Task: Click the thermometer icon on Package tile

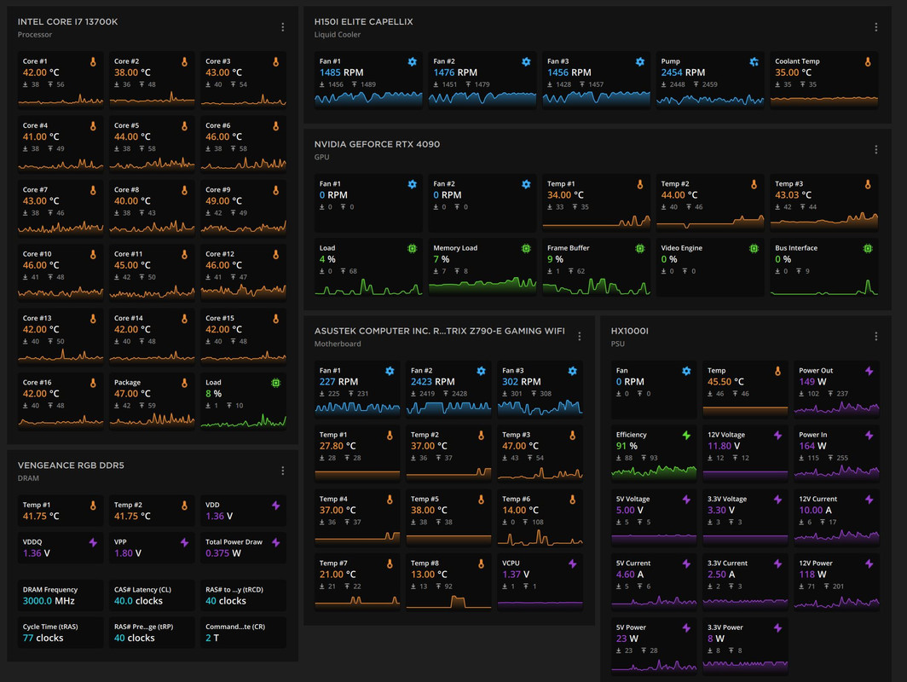Action: pos(184,383)
